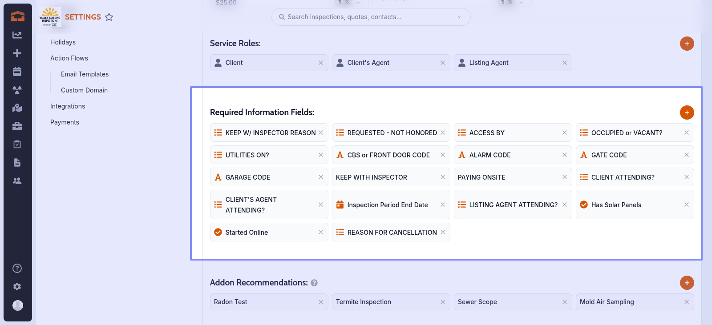The image size is (712, 325).
Task: Select the Payments settings link
Action: [65, 122]
